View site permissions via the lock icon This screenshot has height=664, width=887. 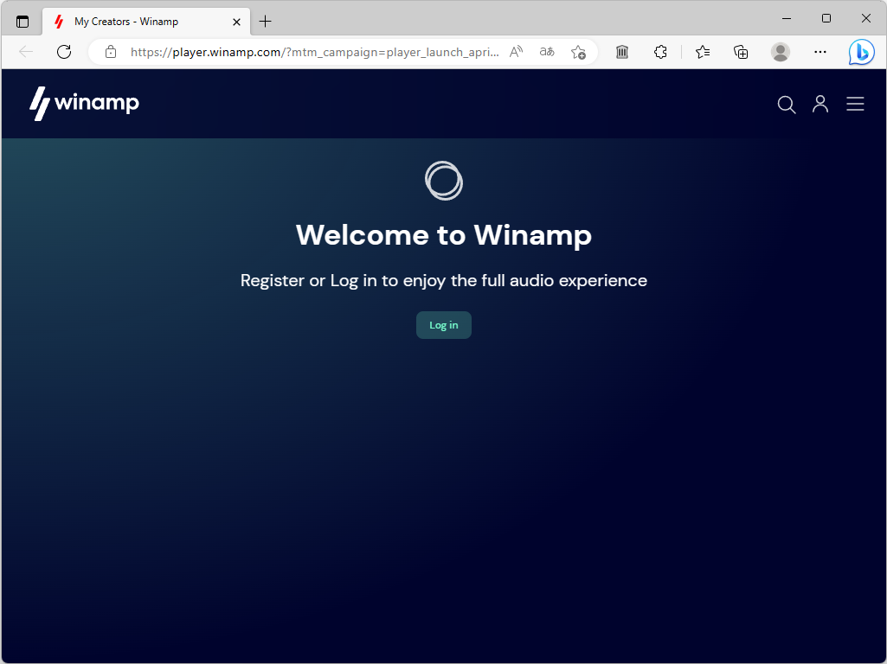[110, 52]
